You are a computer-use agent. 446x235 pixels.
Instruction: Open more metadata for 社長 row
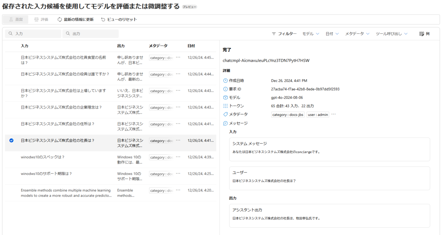178,140
